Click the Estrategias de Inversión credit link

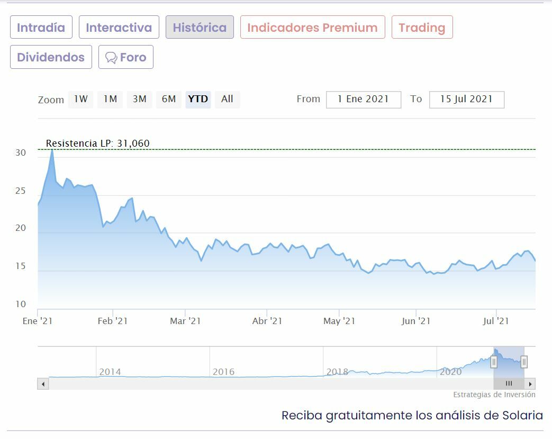click(494, 395)
